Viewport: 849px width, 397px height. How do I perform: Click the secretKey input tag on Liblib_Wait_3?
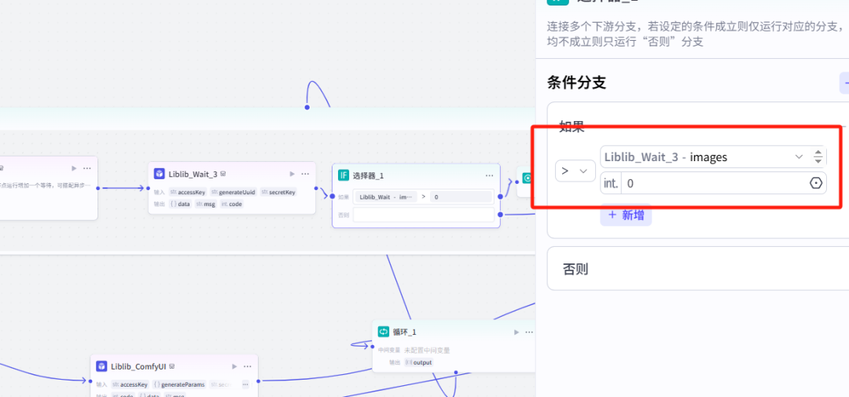pyautogui.click(x=278, y=192)
